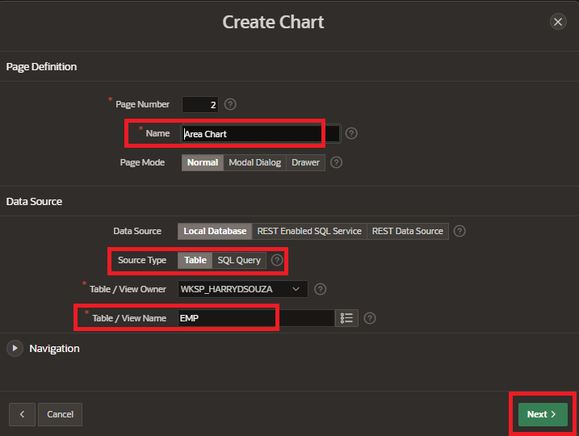The image size is (579, 436).
Task: Choose Drawer page mode
Action: tap(305, 162)
